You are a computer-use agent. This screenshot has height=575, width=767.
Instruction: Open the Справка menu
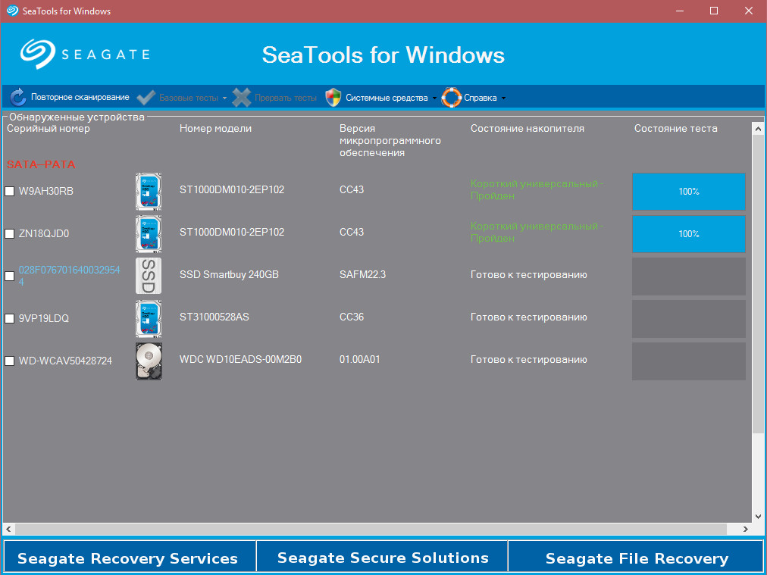pyautogui.click(x=481, y=98)
